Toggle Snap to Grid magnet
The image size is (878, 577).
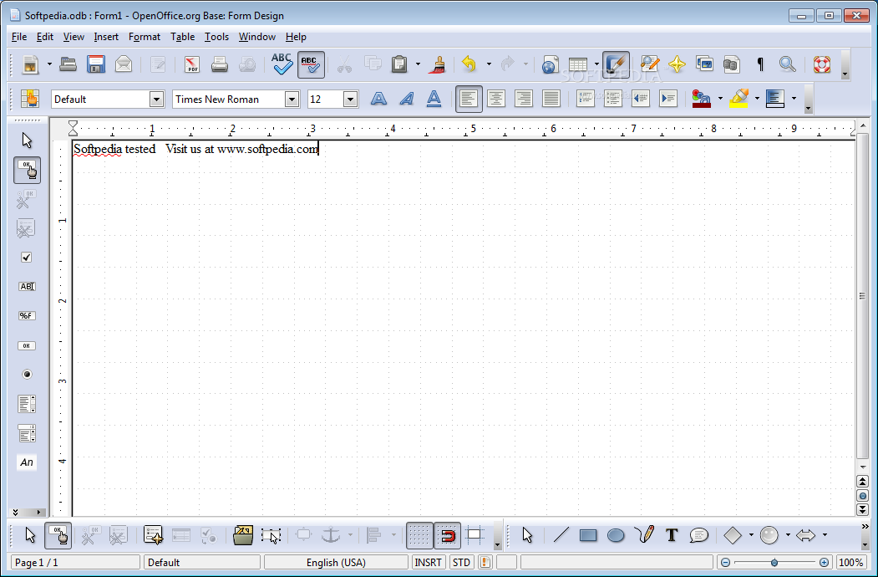[447, 535]
